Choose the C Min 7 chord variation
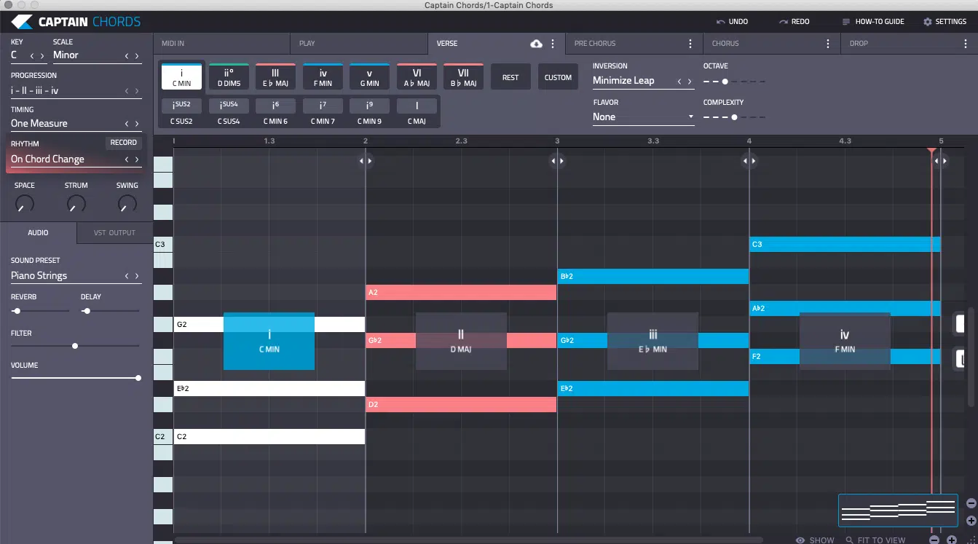This screenshot has width=978, height=544. coord(323,112)
